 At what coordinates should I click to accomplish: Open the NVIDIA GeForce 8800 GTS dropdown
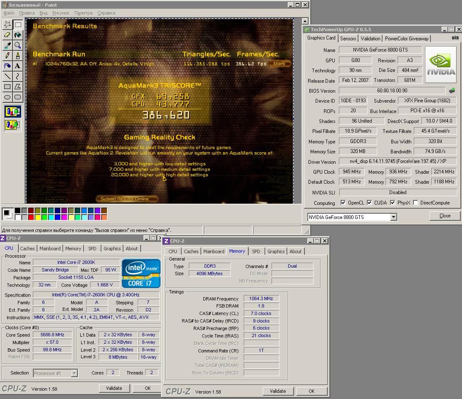coord(394,217)
